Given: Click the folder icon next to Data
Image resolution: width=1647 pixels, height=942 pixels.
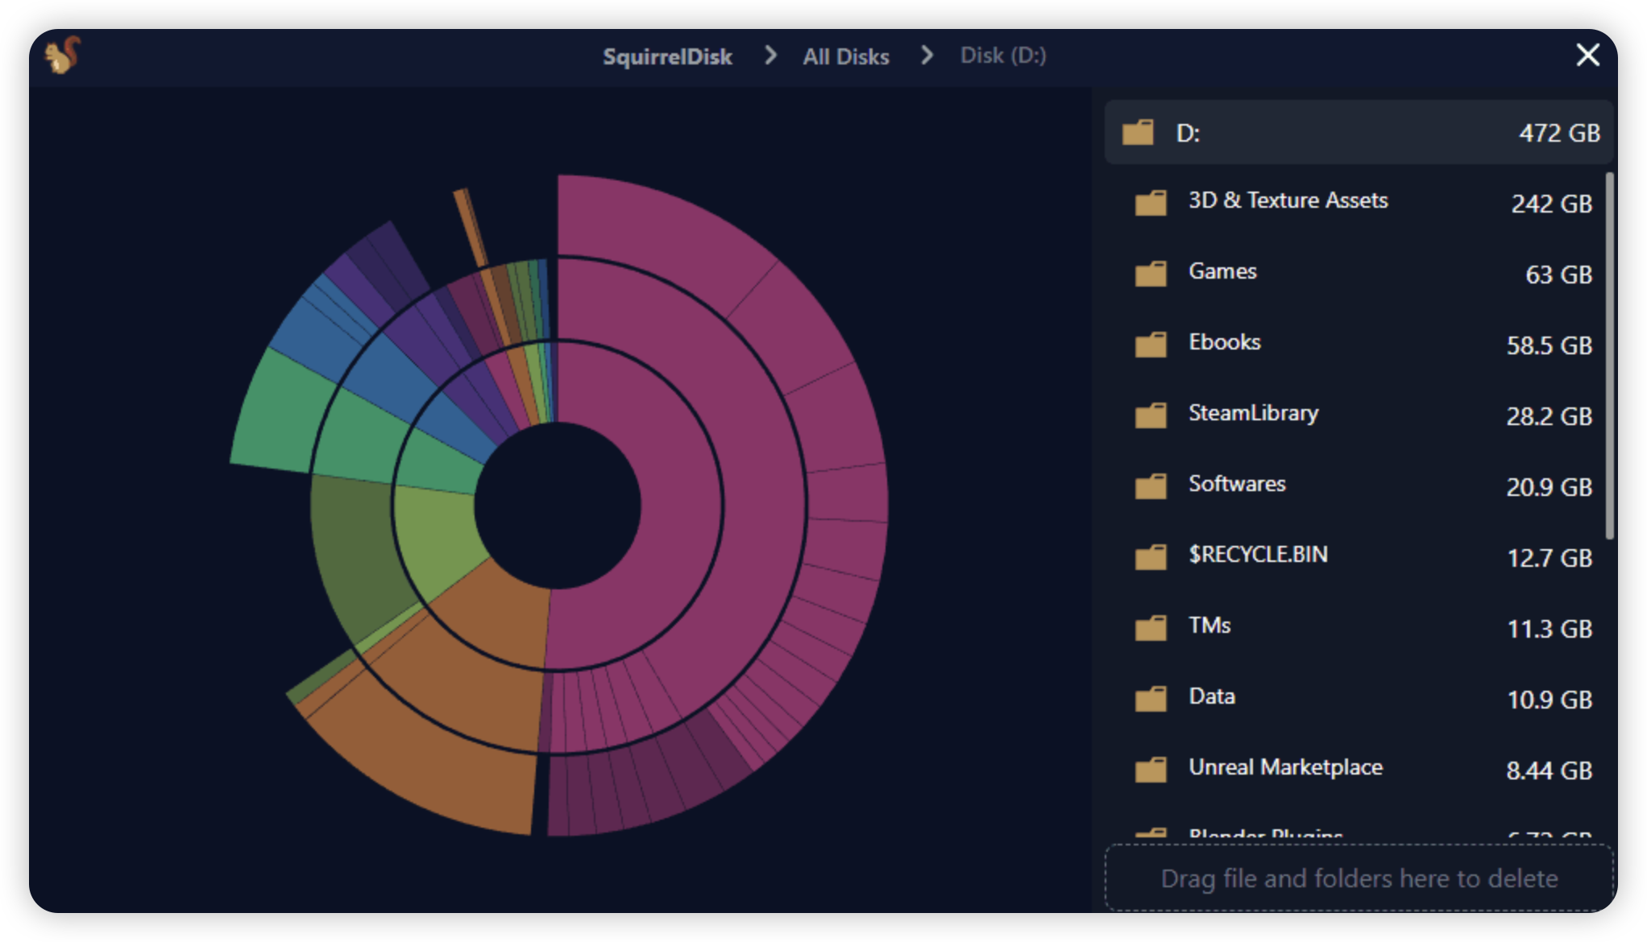Looking at the screenshot, I should pyautogui.click(x=1151, y=699).
